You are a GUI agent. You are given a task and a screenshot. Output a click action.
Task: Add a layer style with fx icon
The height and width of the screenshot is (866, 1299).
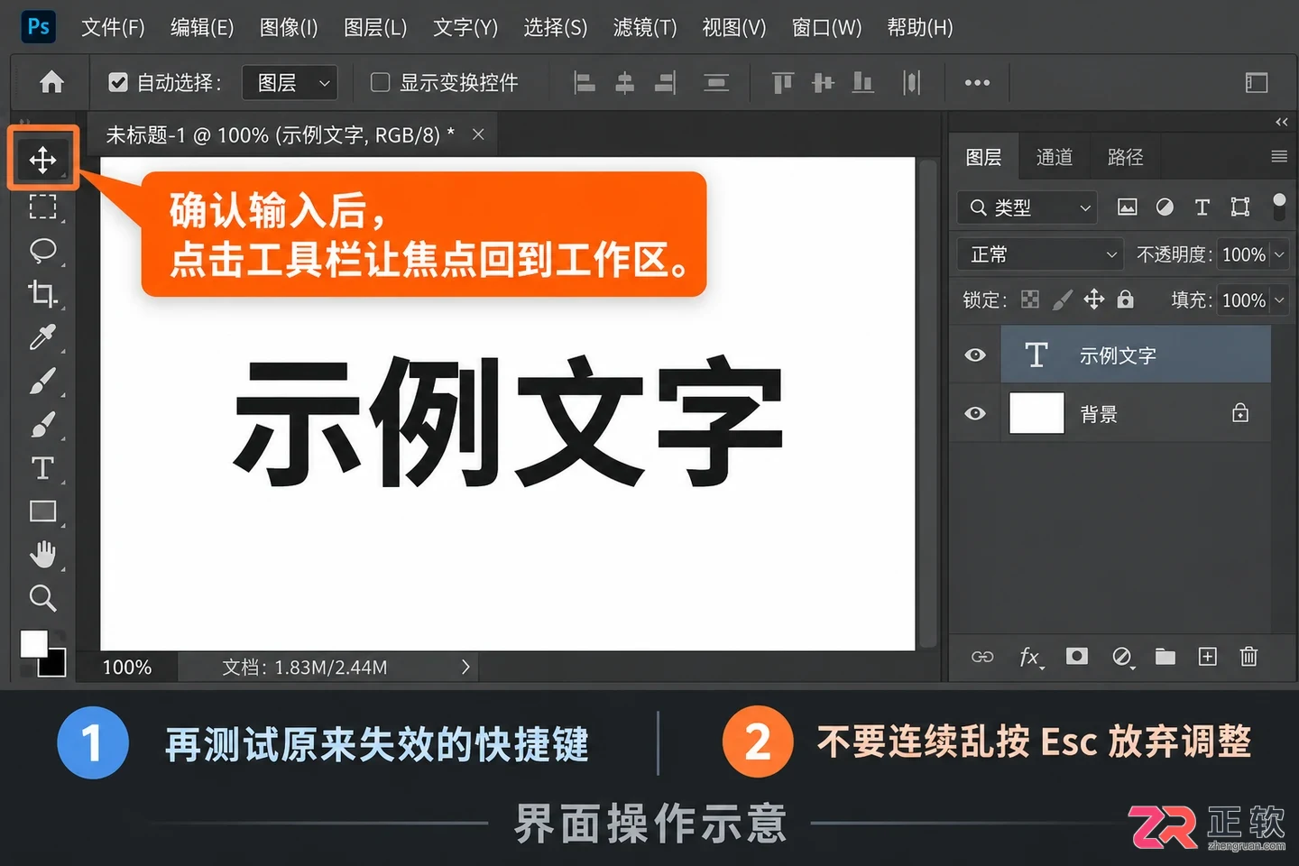[1030, 657]
